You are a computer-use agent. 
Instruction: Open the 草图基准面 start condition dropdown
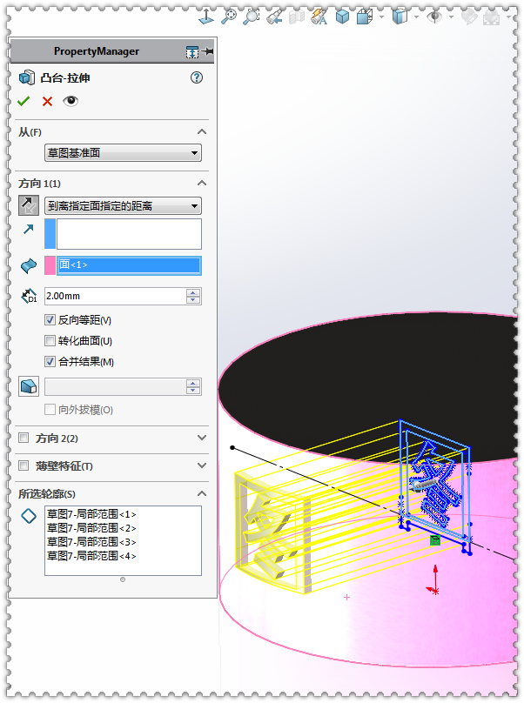tap(123, 153)
